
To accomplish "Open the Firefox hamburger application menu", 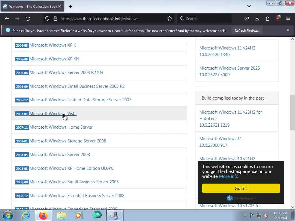I will click(288, 19).
